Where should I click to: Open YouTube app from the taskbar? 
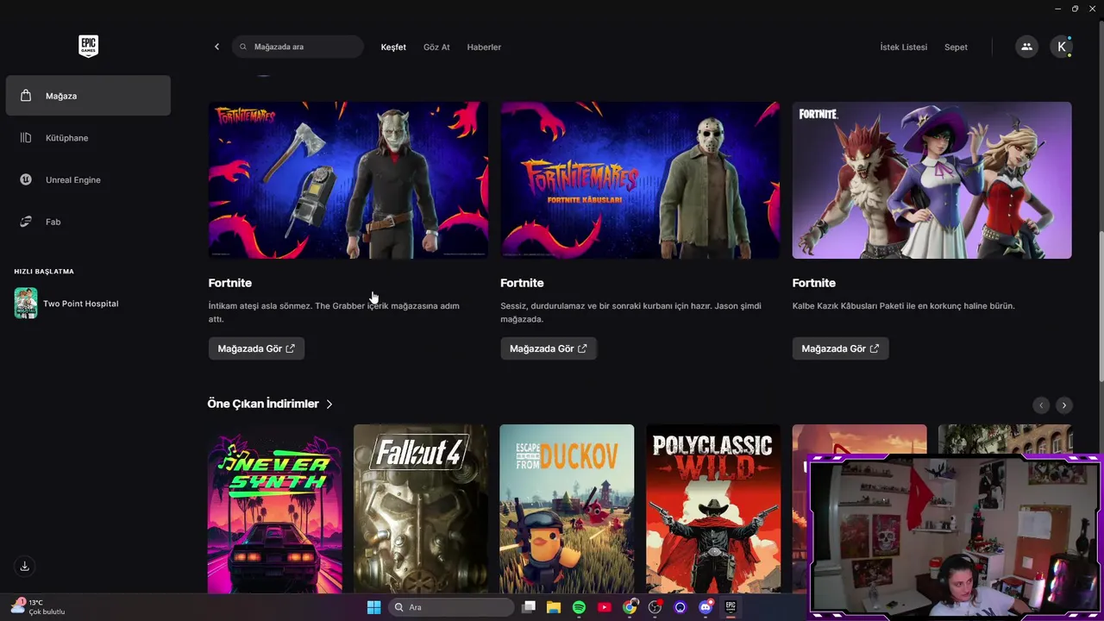point(605,607)
